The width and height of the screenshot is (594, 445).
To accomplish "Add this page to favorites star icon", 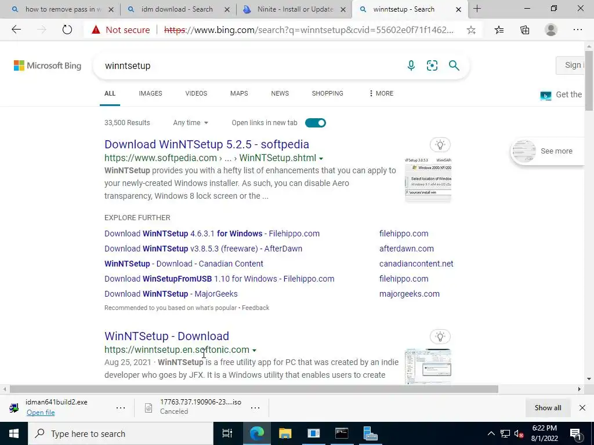I will click(x=471, y=30).
